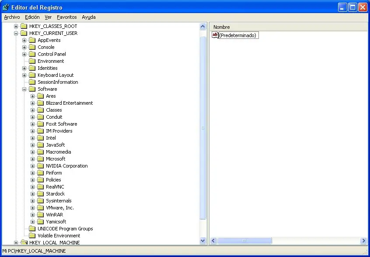Click the SessionInformation folder icon
Image resolution: width=370 pixels, height=257 pixels.
[32, 82]
